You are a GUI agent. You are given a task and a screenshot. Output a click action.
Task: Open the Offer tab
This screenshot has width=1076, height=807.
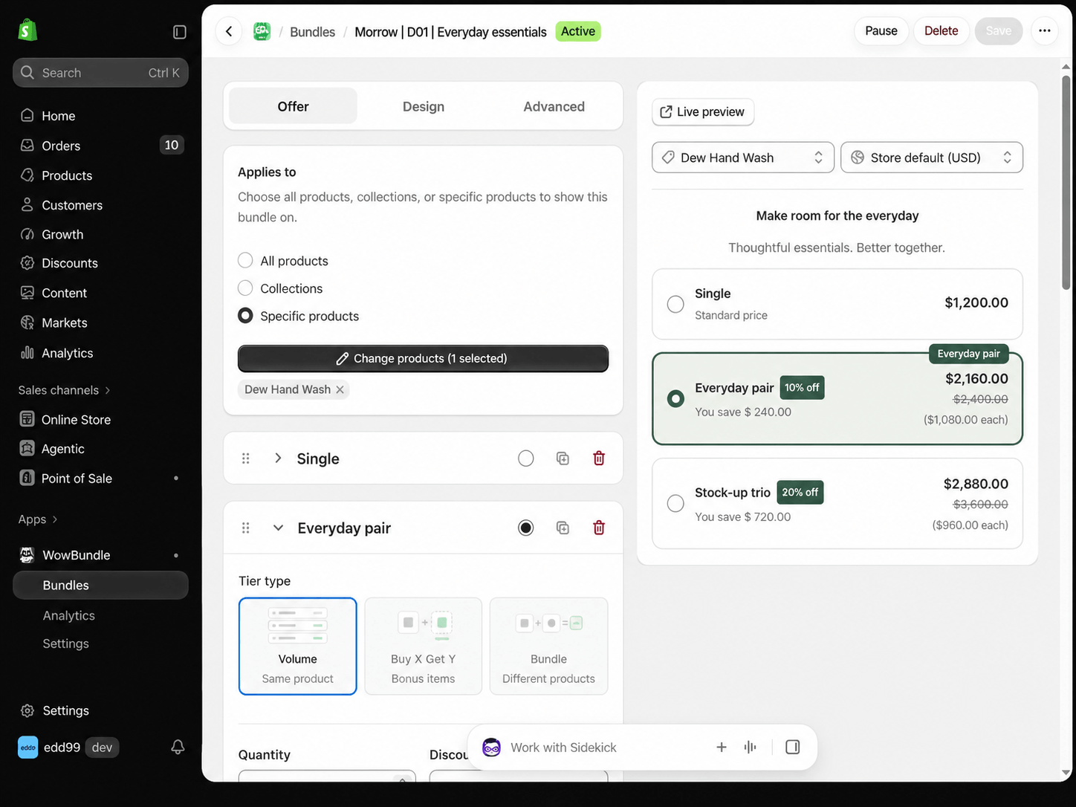pyautogui.click(x=293, y=106)
